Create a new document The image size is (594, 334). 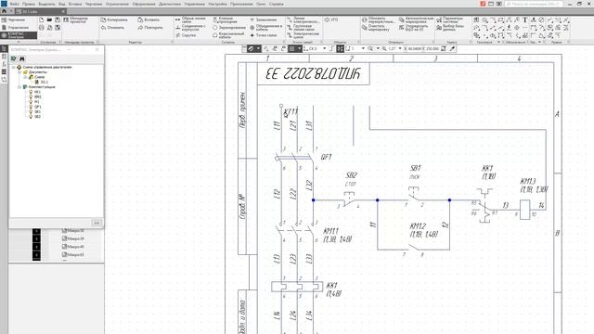41,19
